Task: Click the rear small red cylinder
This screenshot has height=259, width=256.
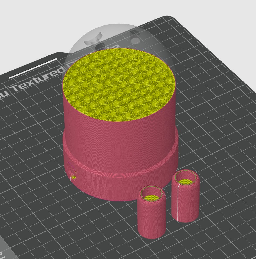Action: tap(185, 196)
